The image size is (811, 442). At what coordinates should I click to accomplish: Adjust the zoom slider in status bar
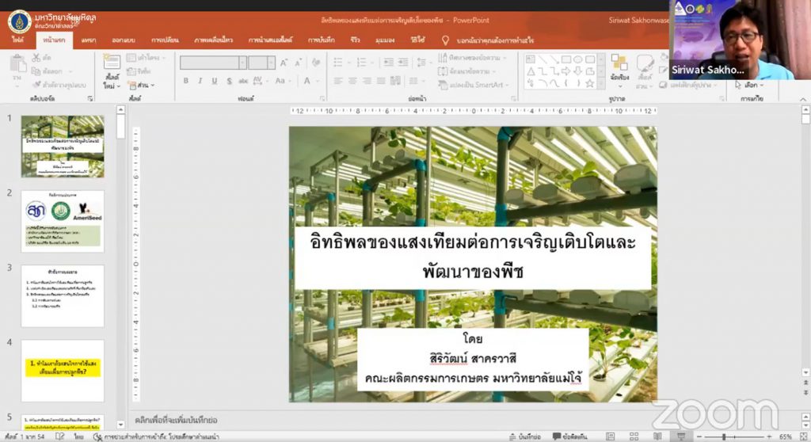[725, 436]
